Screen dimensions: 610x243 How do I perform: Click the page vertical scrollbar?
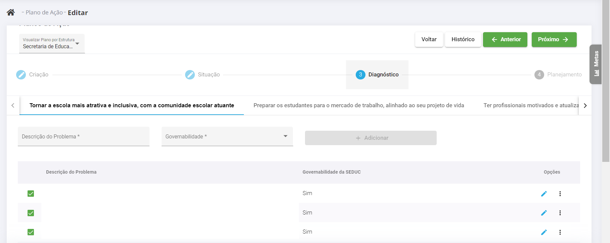coord(606,80)
